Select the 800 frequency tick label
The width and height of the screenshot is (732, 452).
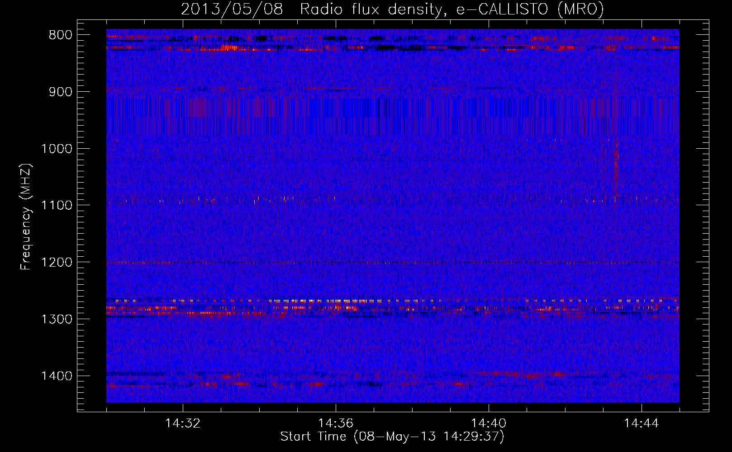(x=61, y=35)
